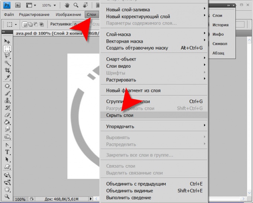This screenshot has height=203, width=253.
Task: Choose Создать обтравочную маску
Action: click(x=154, y=48)
